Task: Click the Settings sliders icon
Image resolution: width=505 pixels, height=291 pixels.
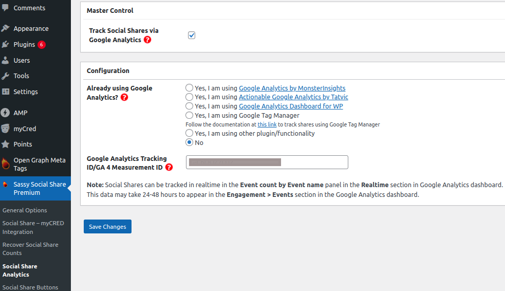Action: (6, 92)
